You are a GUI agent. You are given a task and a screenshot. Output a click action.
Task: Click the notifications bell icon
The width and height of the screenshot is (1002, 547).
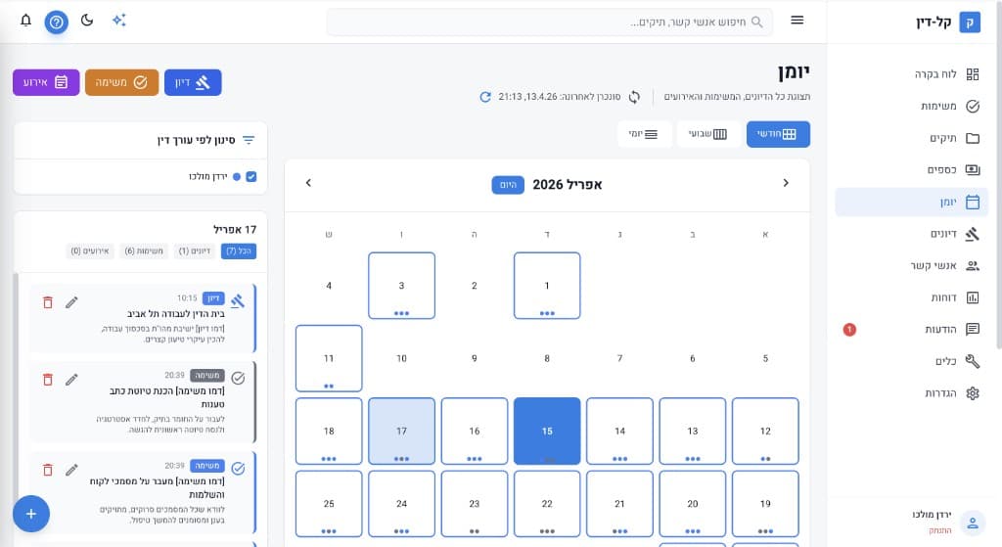point(25,21)
